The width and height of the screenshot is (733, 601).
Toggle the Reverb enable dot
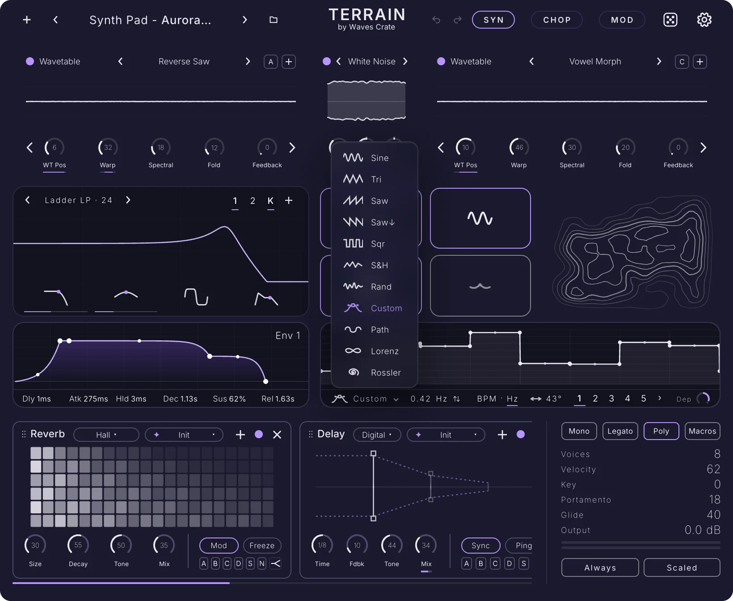click(259, 434)
